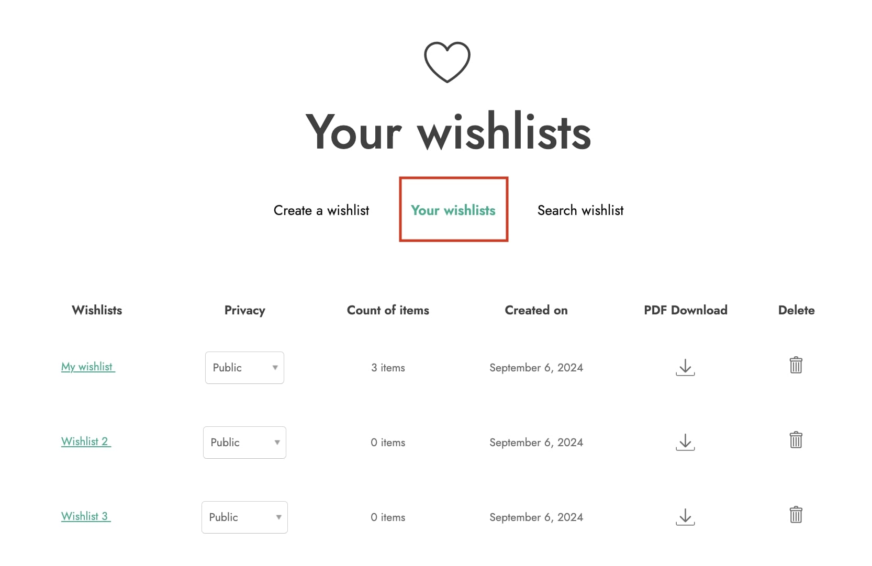
Task: Open the My wishlist link
Action: [88, 367]
